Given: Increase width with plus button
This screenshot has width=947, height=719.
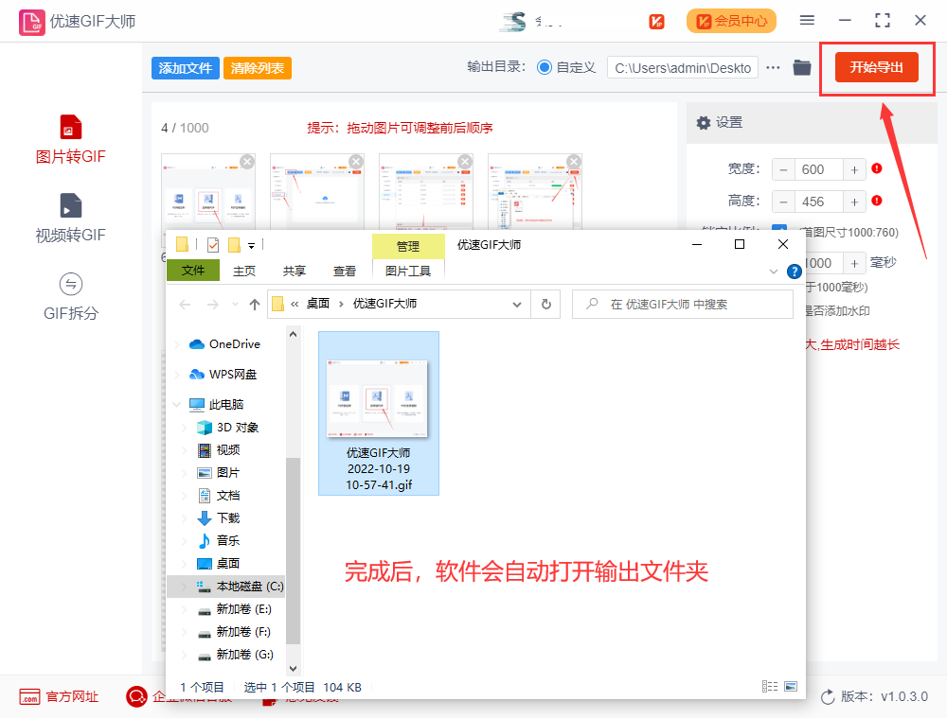Looking at the screenshot, I should point(854,170).
